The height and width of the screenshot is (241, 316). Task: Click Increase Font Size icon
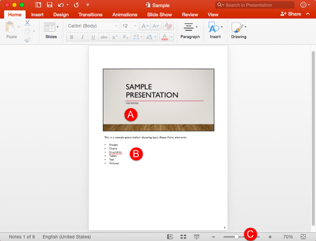click(145, 26)
